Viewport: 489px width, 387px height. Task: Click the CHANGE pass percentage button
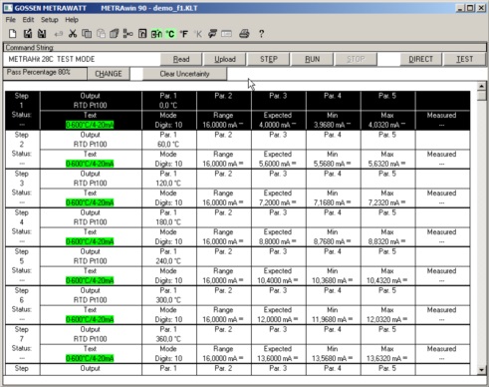click(x=109, y=74)
